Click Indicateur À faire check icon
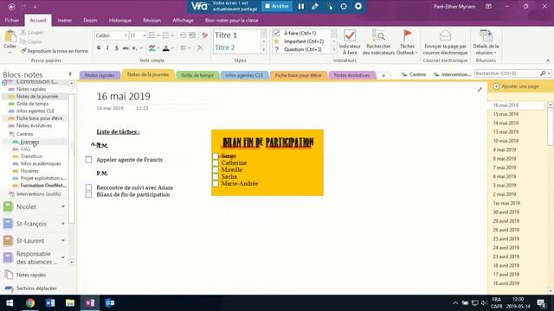The height and width of the screenshot is (311, 554). click(x=350, y=42)
